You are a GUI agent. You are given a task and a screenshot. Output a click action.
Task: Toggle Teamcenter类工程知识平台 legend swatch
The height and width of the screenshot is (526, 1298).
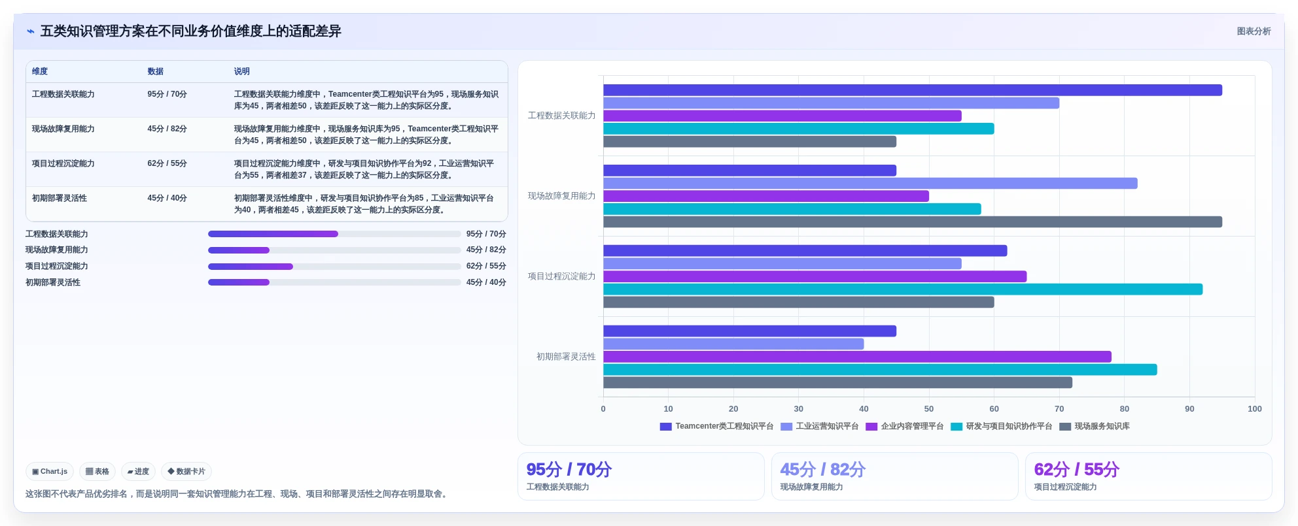pos(666,427)
